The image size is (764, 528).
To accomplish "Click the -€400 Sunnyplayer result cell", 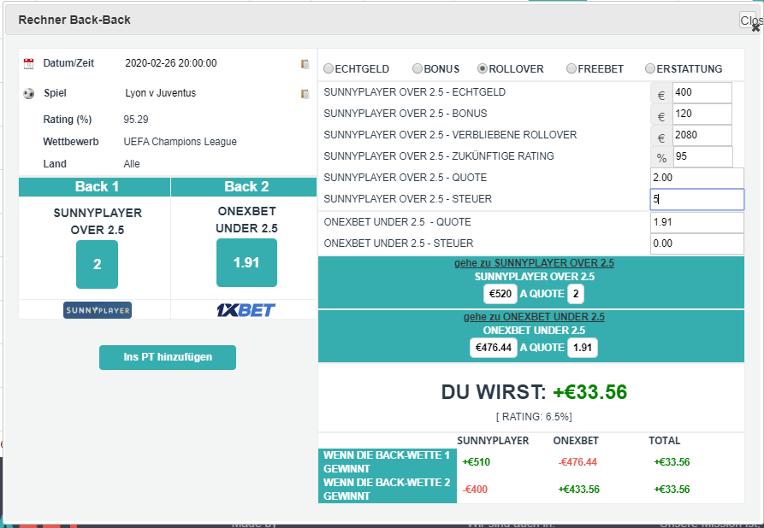I will tap(475, 490).
